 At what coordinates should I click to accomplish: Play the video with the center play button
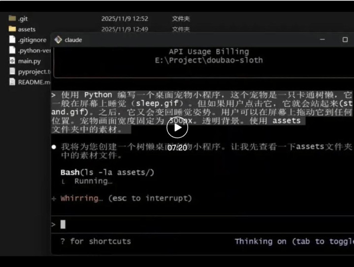(177, 128)
